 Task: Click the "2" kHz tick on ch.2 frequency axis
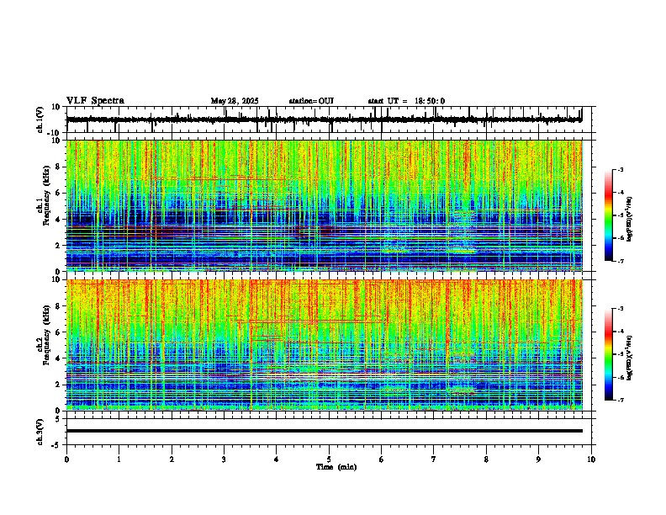click(59, 385)
